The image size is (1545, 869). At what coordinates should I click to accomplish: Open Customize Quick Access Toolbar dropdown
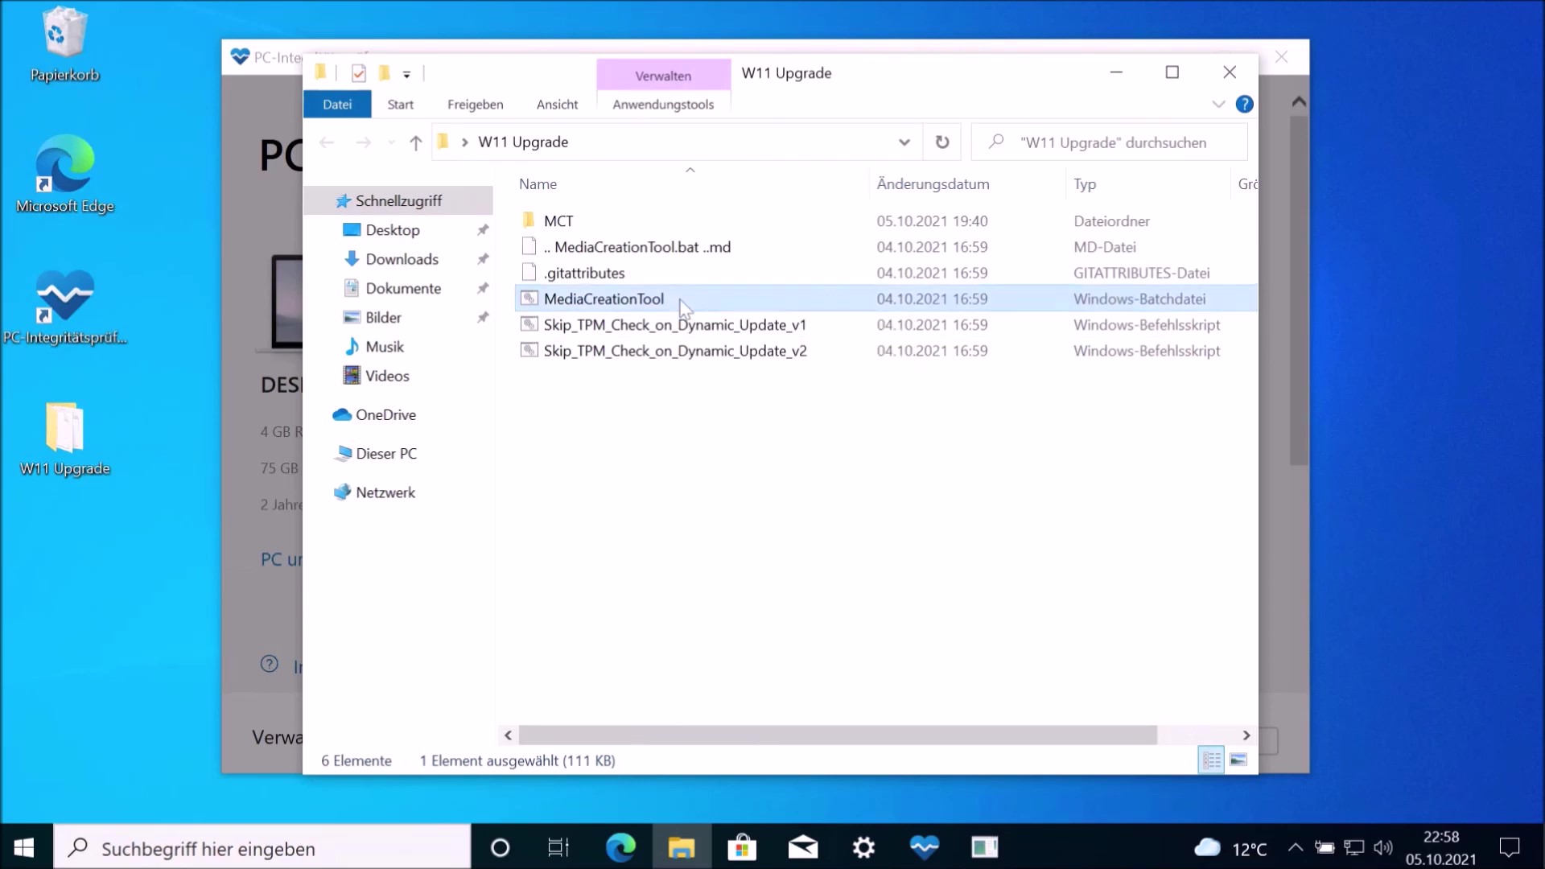coord(407,74)
